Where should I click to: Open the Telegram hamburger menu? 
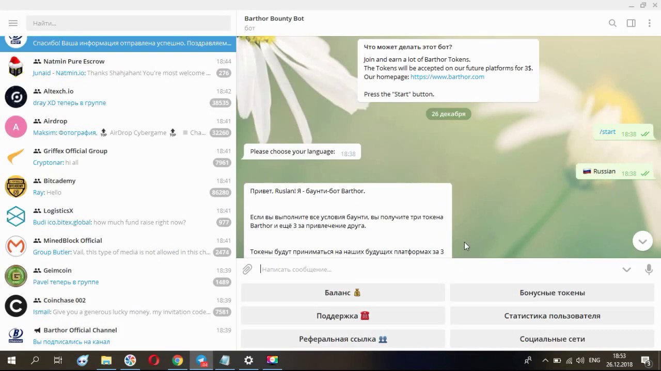coord(13,23)
